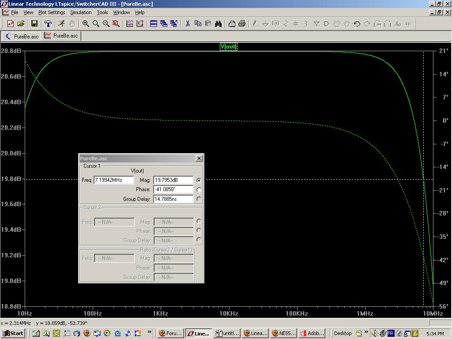452x339 pixels.
Task: Close the PureBe.asc cursor dialog
Action: pyautogui.click(x=199, y=158)
